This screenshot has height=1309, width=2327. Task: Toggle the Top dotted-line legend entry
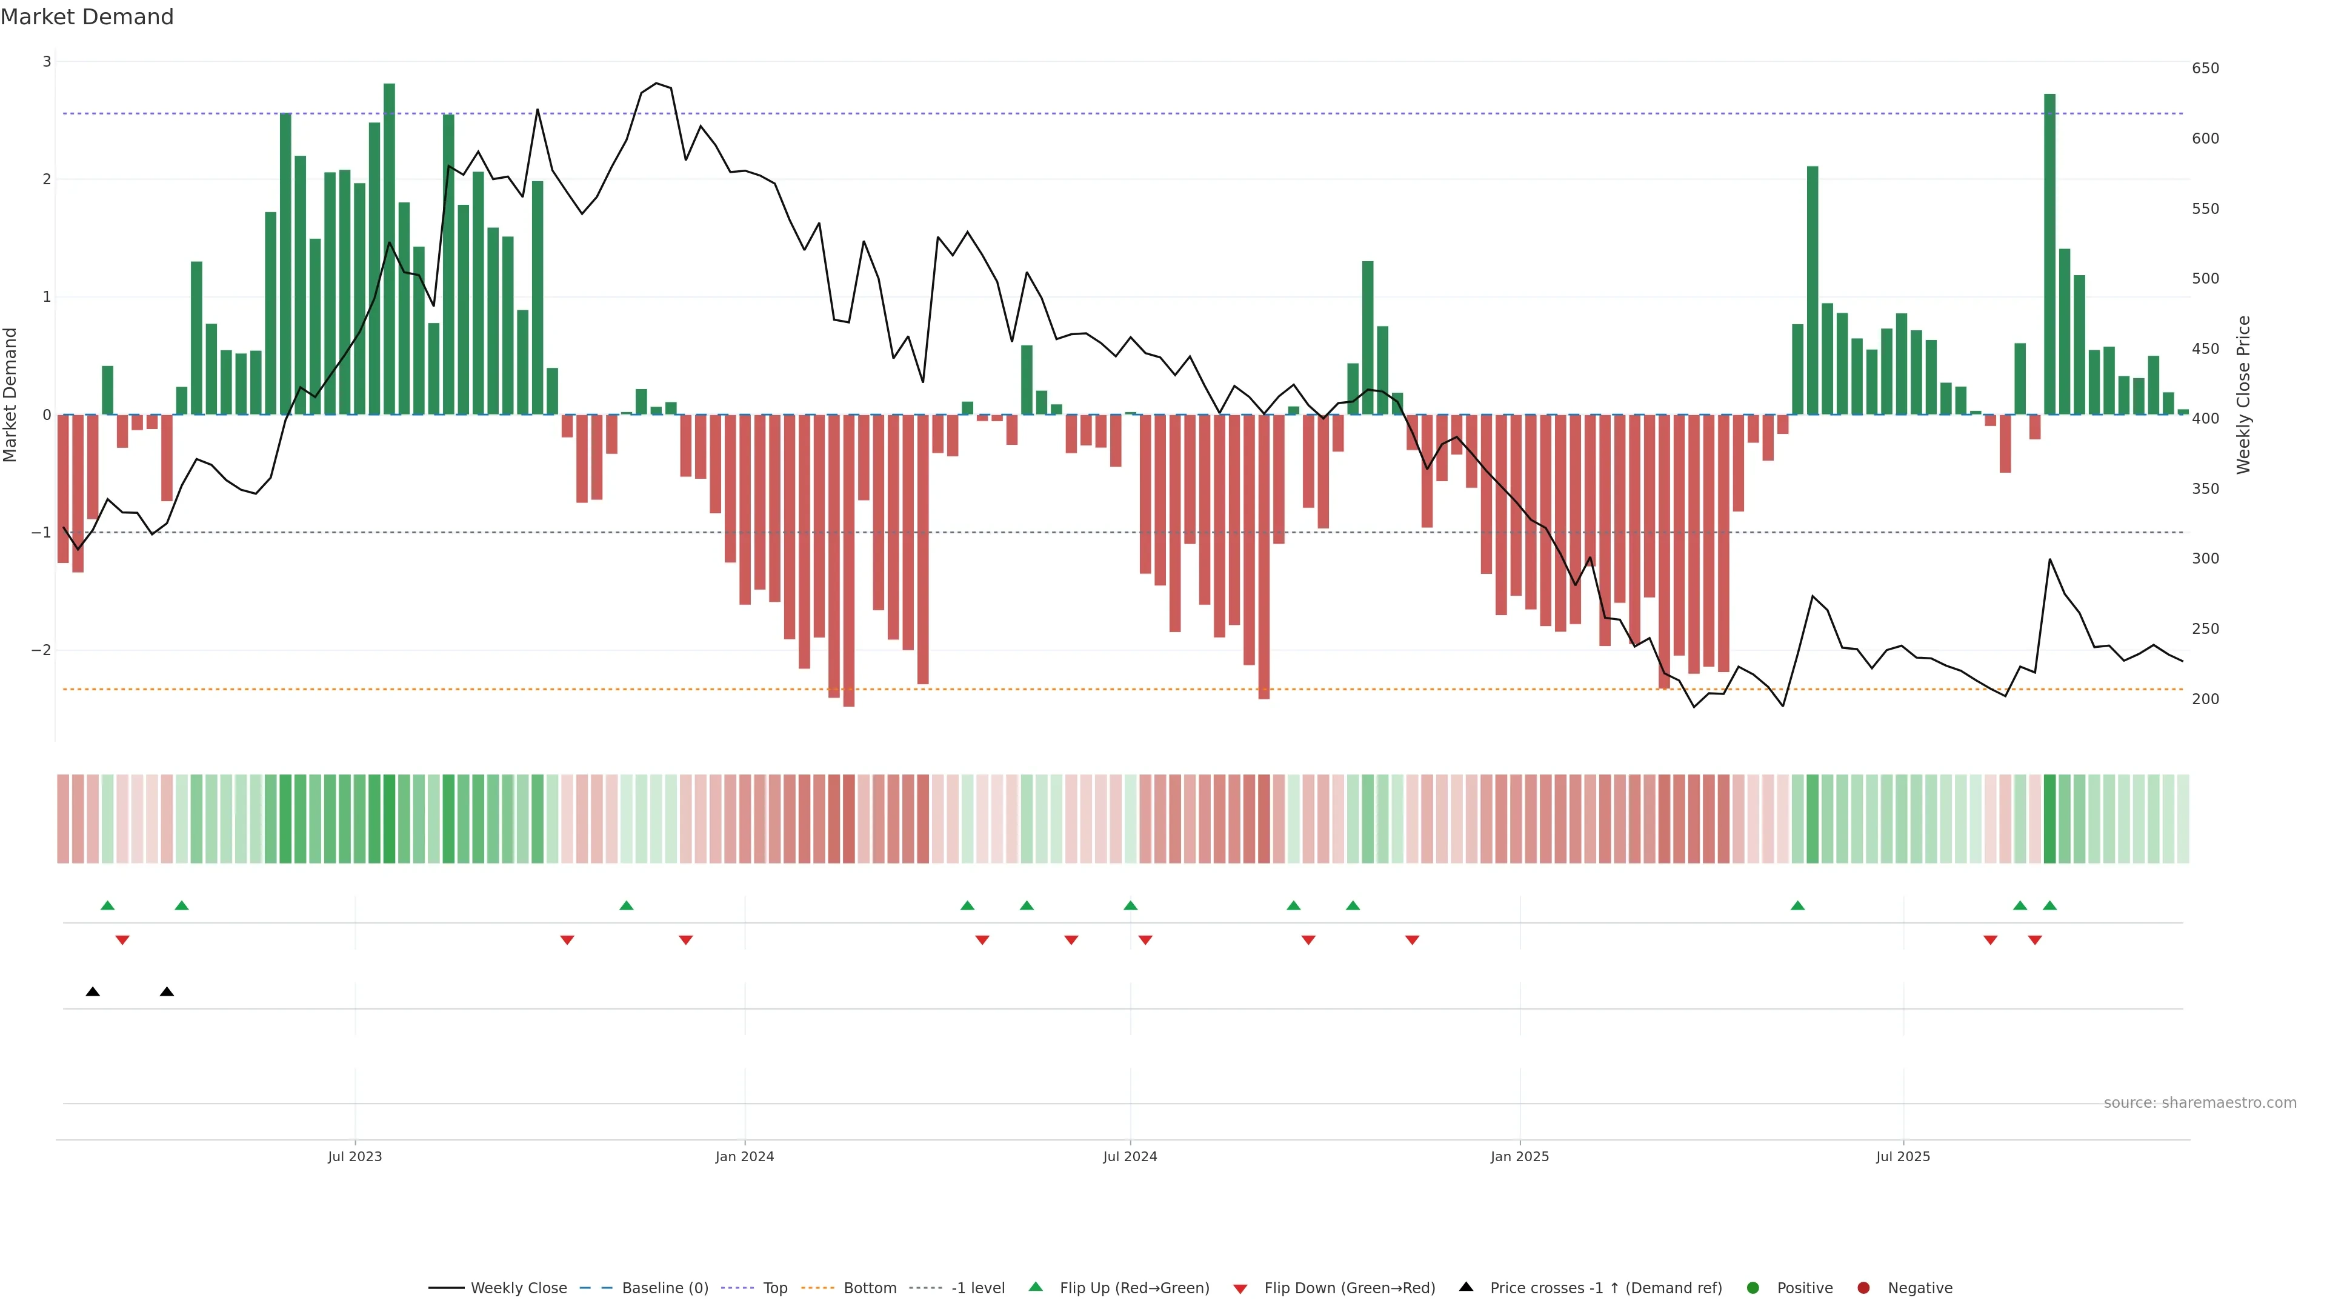point(774,1287)
